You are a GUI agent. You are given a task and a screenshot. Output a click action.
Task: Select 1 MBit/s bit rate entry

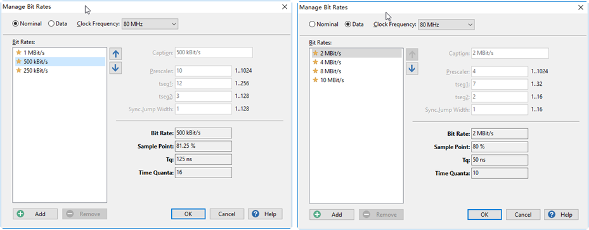tap(60, 52)
